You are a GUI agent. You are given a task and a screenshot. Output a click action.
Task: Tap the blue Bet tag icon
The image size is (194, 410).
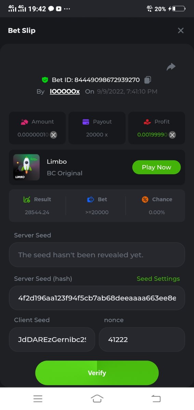point(91,200)
